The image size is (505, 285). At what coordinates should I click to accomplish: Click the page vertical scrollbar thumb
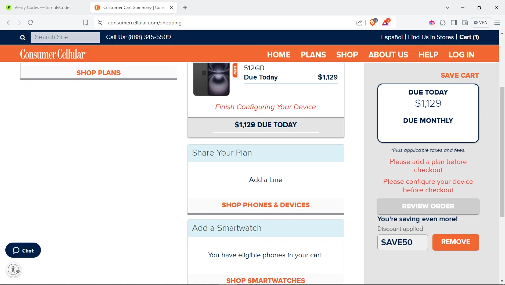(x=502, y=152)
